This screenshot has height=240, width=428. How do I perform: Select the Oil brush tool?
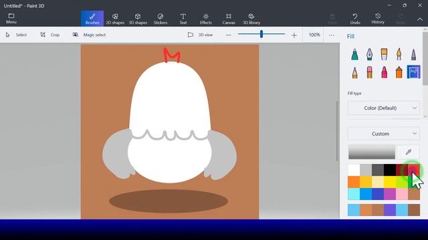click(384, 54)
